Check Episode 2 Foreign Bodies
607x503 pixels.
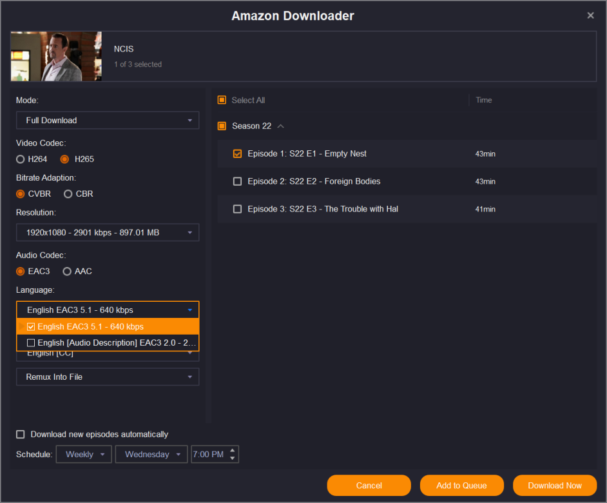pos(237,182)
